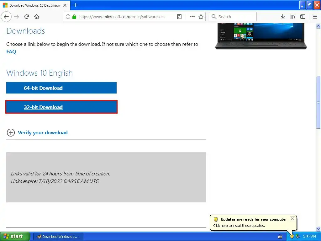Expand Verify your download plus icon
This screenshot has width=321, height=241.
click(11, 133)
